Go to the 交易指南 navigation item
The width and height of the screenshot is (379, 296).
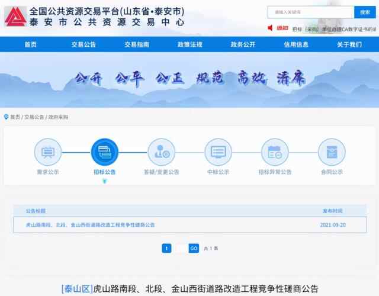pyautogui.click(x=137, y=44)
